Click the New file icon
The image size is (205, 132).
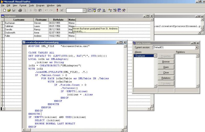(4, 10)
